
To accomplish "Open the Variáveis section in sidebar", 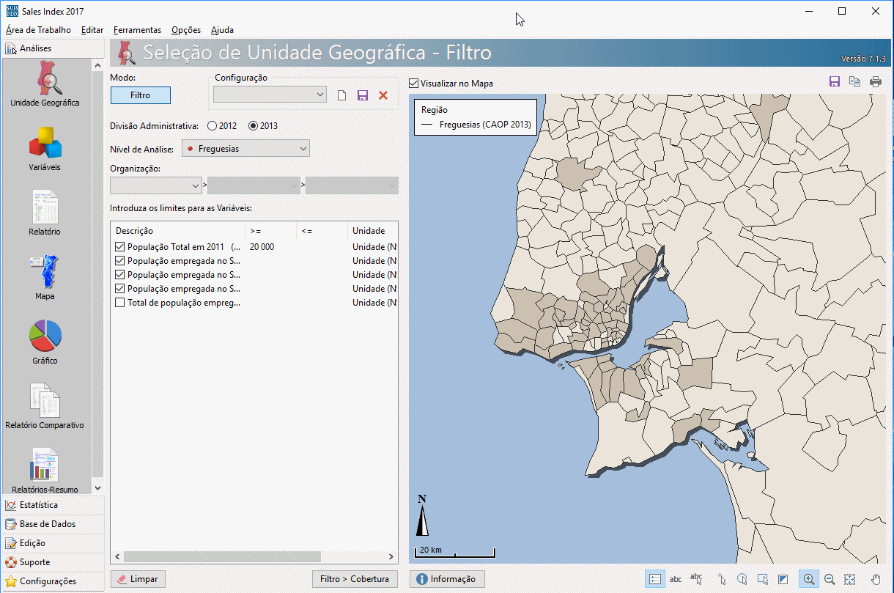I will [x=45, y=144].
